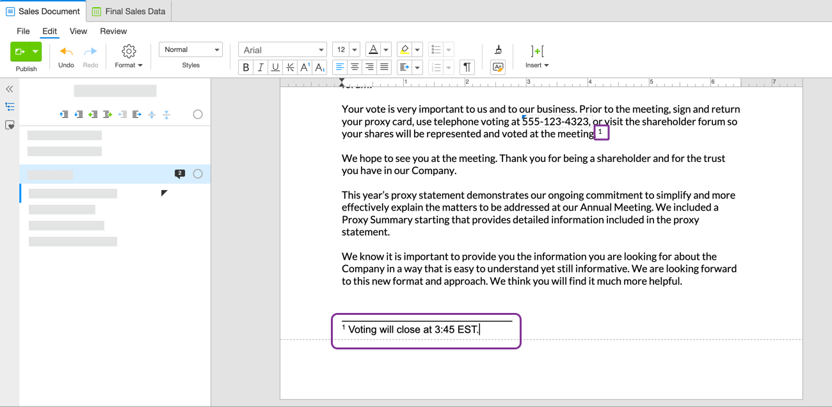
Task: Select the format painter icon
Action: pos(498,49)
